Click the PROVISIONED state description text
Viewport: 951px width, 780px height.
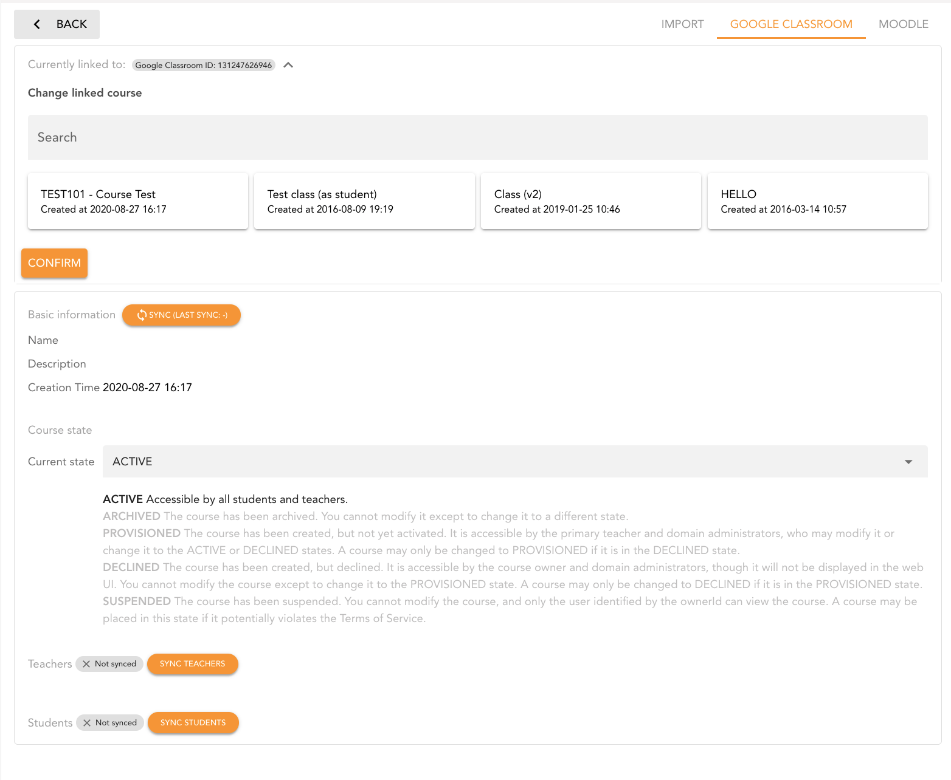pos(499,542)
